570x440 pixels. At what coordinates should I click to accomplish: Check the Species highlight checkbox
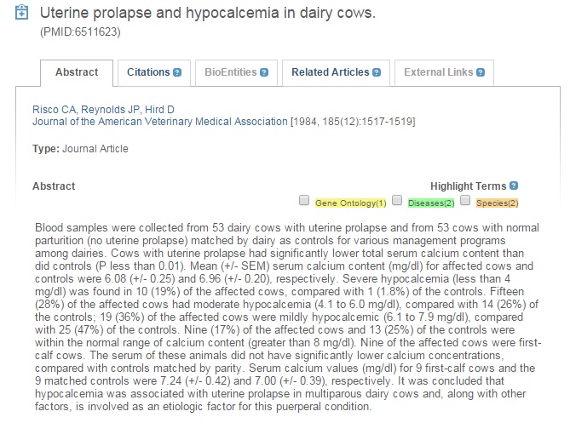pos(465,201)
